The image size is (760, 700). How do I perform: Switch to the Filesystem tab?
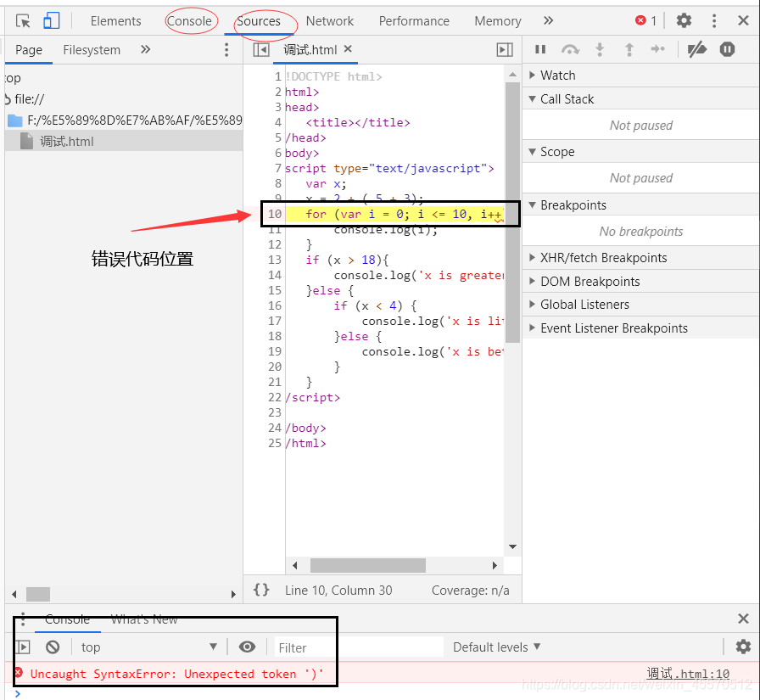92,49
